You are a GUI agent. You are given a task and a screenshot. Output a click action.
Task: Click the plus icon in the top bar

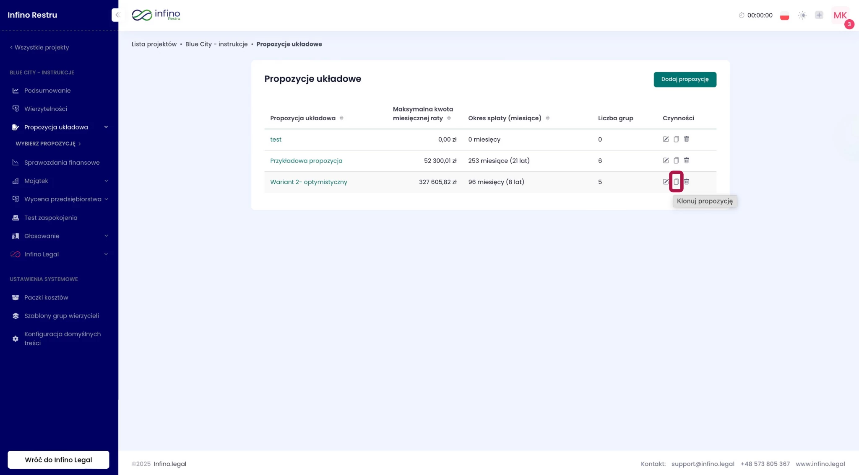[x=819, y=15]
